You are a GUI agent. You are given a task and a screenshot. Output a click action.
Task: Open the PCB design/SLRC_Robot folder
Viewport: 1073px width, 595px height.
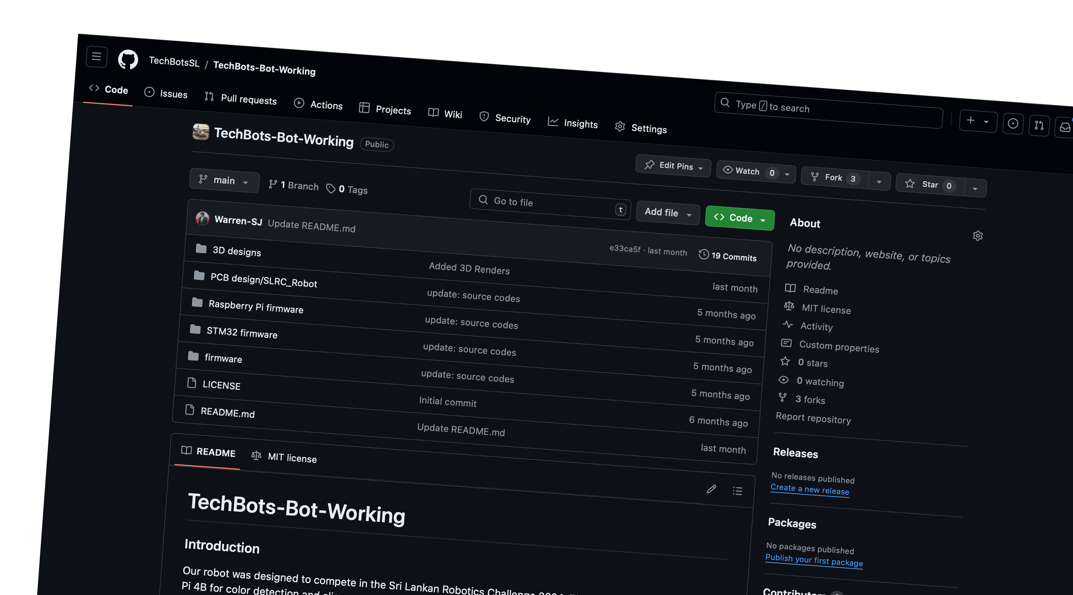pos(264,280)
